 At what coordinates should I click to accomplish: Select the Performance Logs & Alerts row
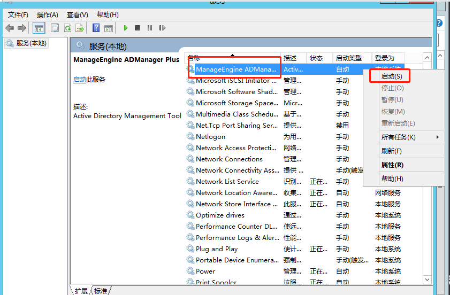295,237
